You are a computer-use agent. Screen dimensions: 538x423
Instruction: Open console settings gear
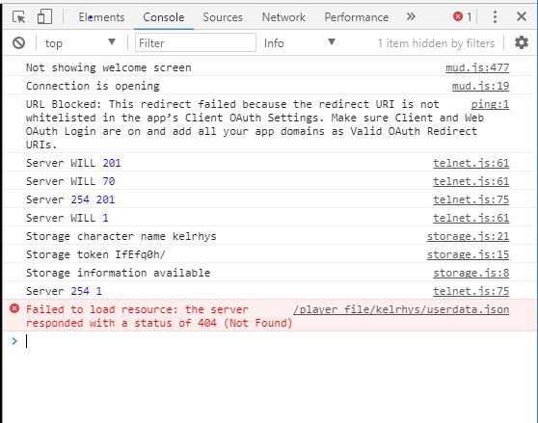coord(522,42)
